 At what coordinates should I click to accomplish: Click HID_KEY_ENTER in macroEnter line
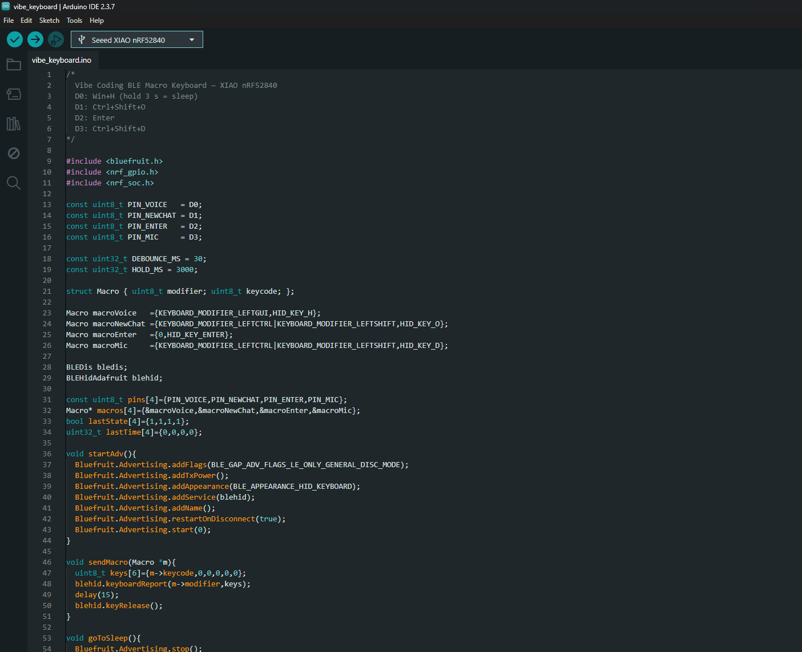click(196, 335)
